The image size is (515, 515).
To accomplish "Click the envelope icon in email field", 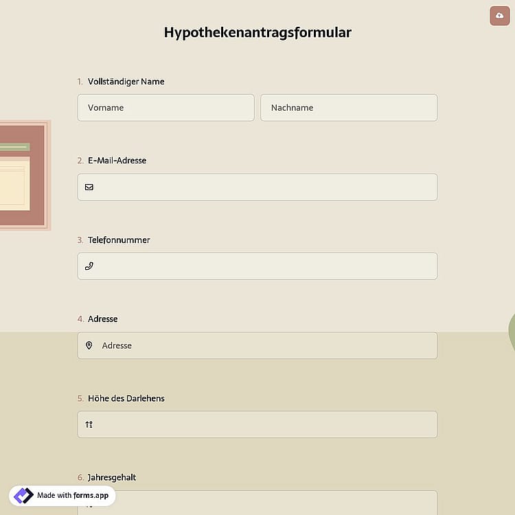I will click(x=89, y=187).
